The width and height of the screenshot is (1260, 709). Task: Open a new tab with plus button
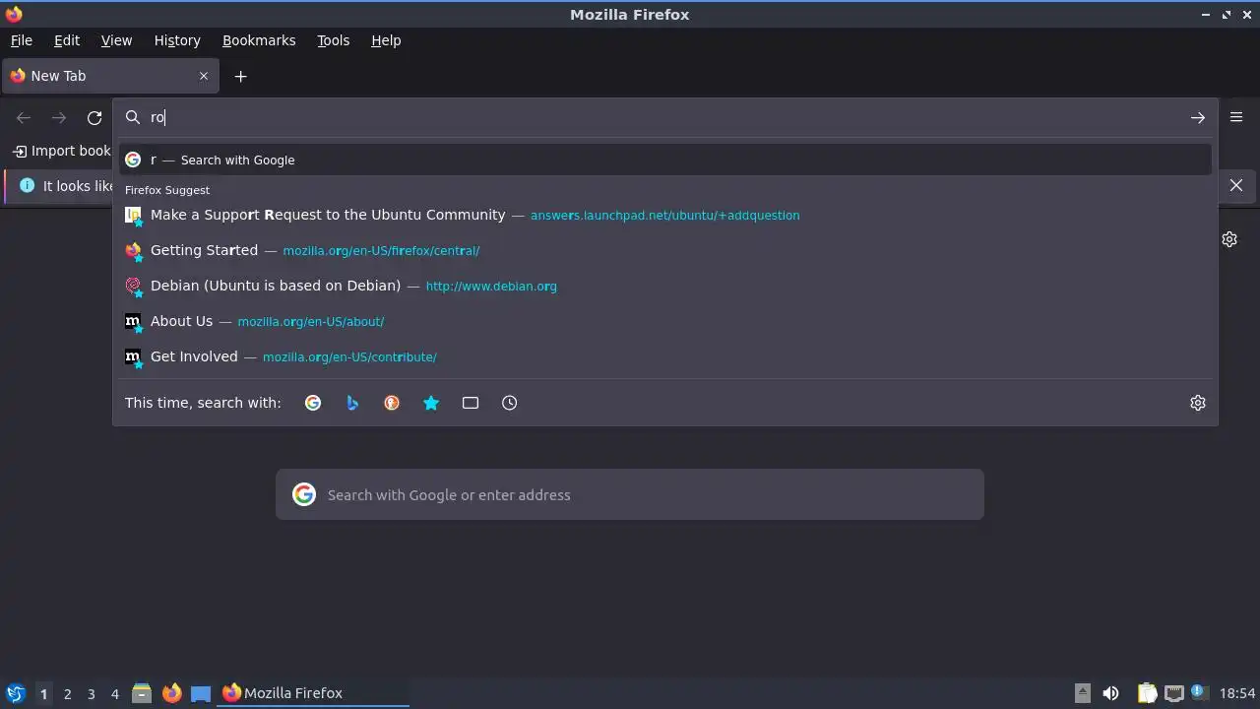(x=240, y=76)
